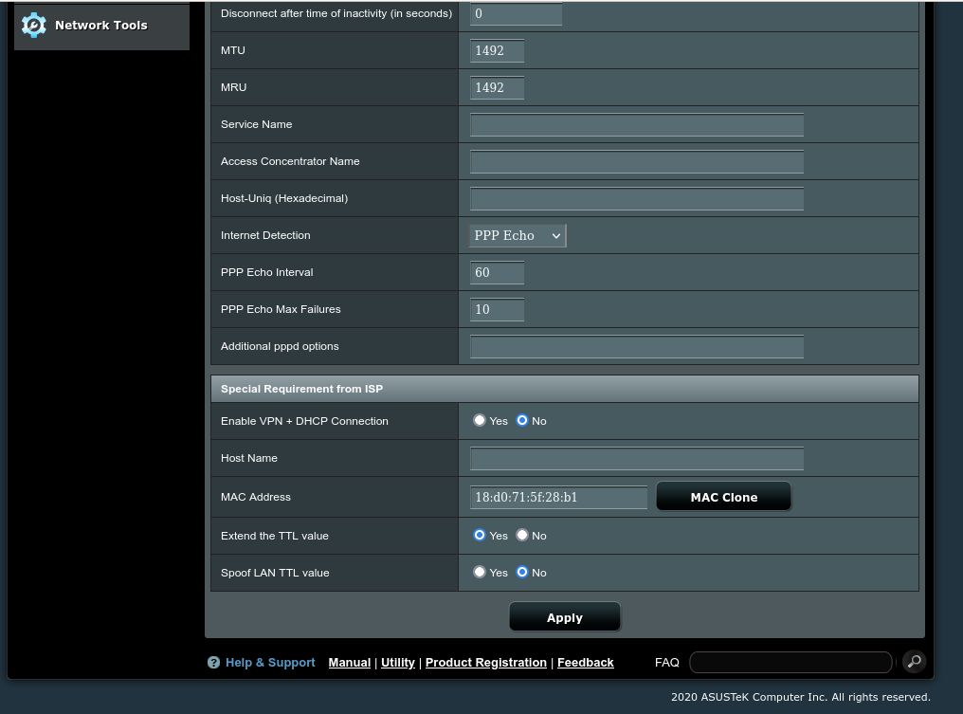Image resolution: width=963 pixels, height=714 pixels.
Task: Open the Utility link
Action: click(398, 663)
